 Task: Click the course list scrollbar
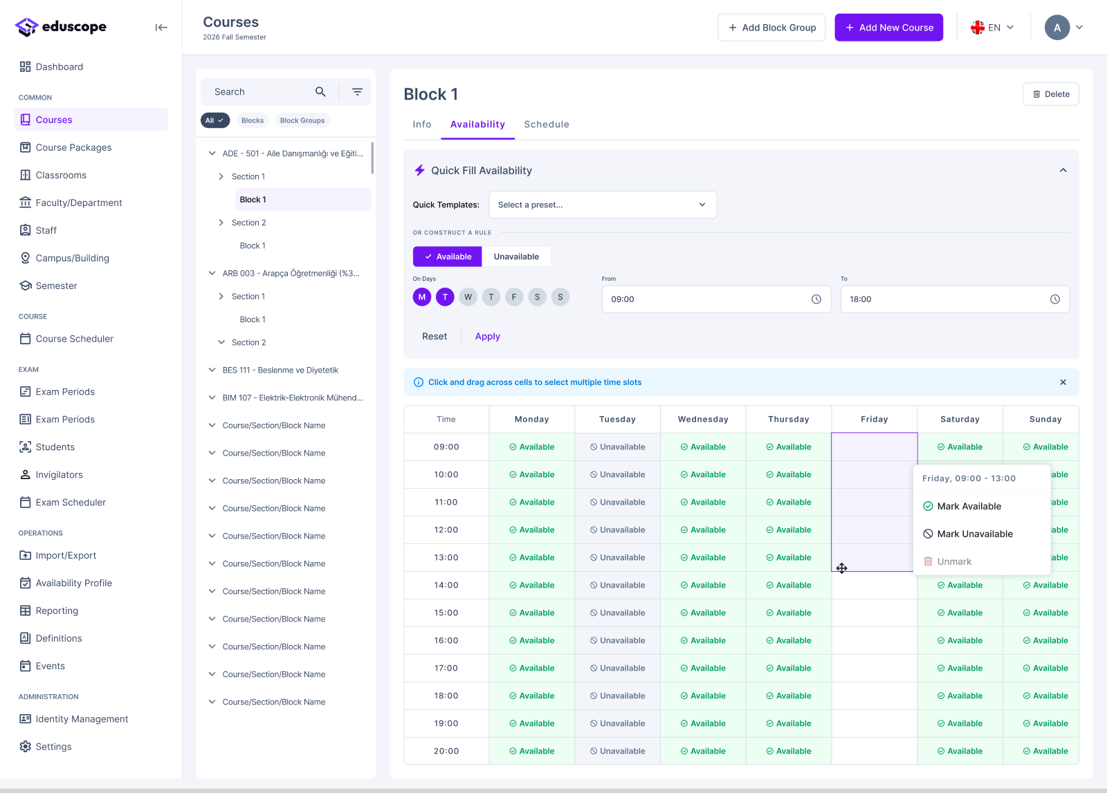(372, 158)
